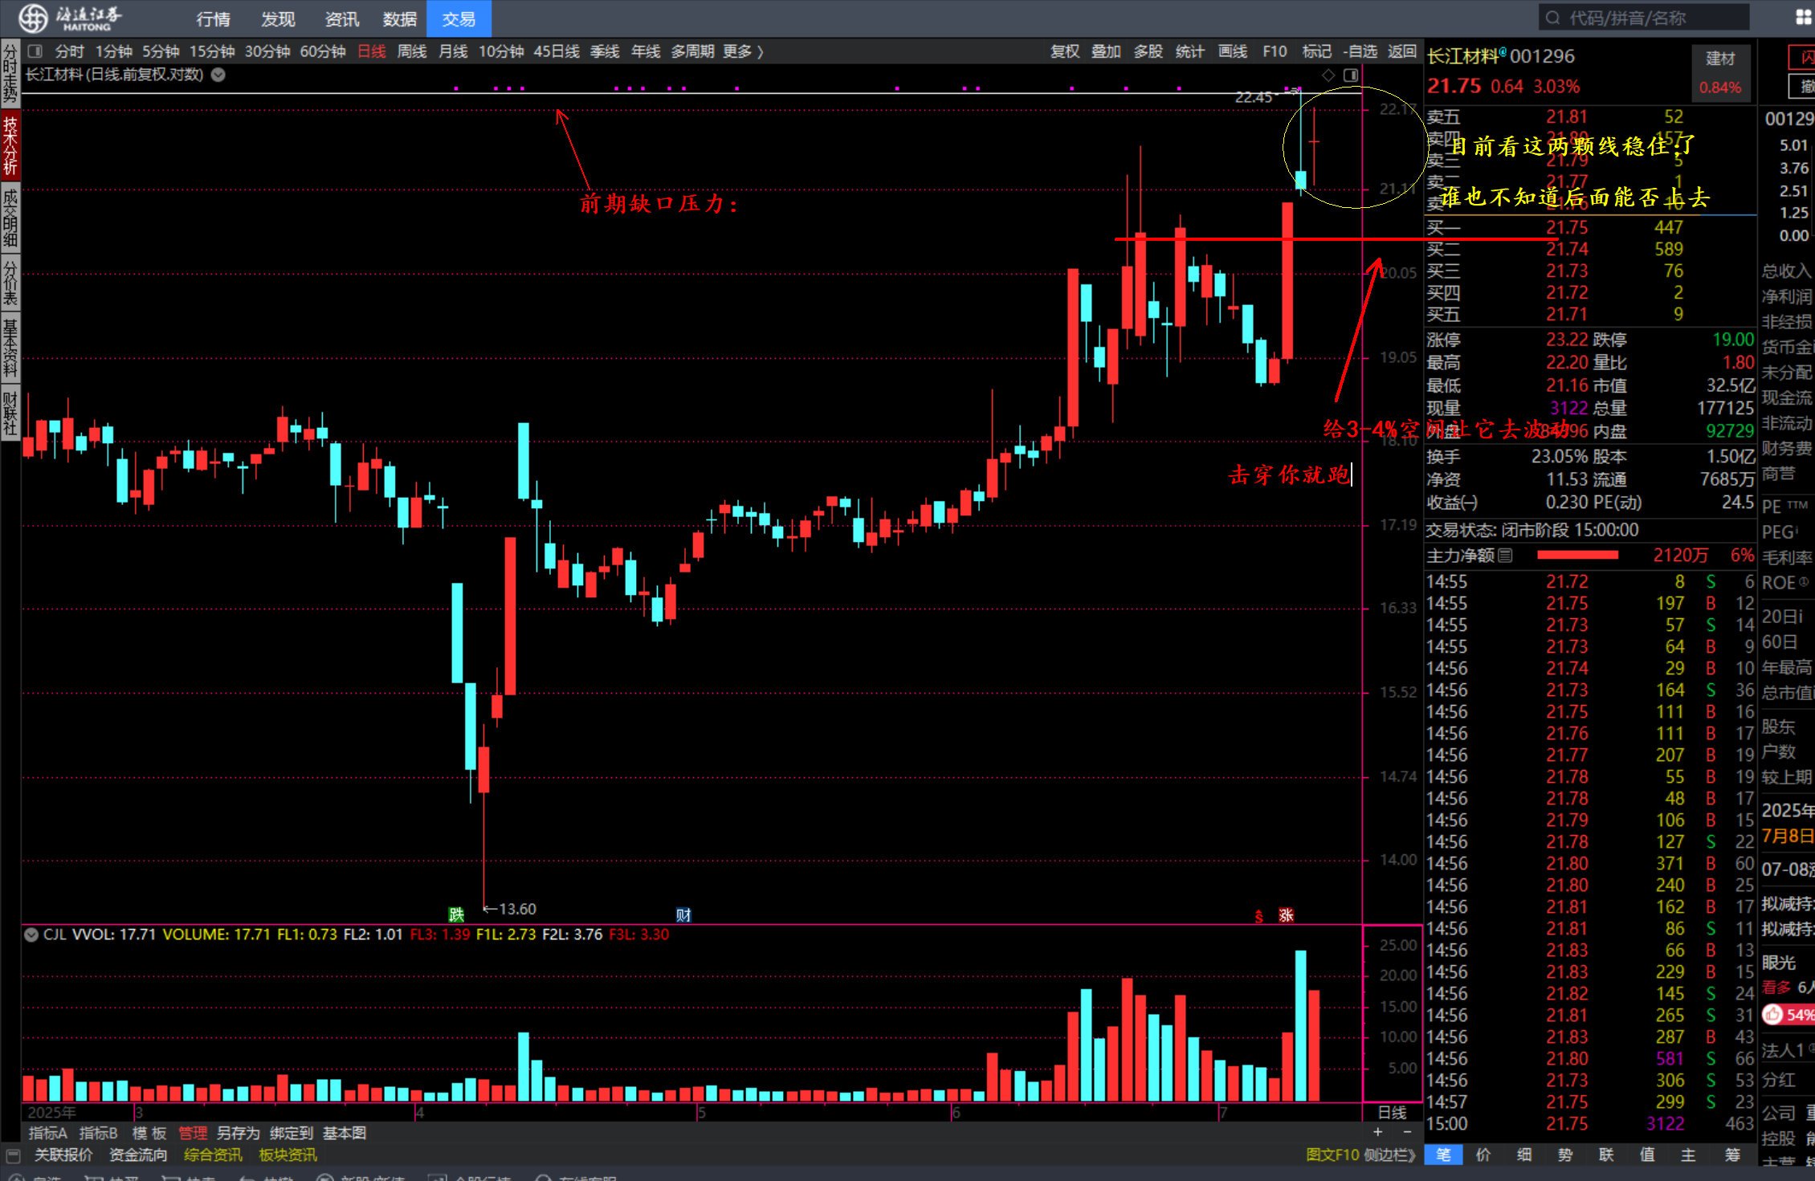Click the red 涨 marker icon on the chart
Viewport: 1815px width, 1181px height.
tap(1286, 914)
